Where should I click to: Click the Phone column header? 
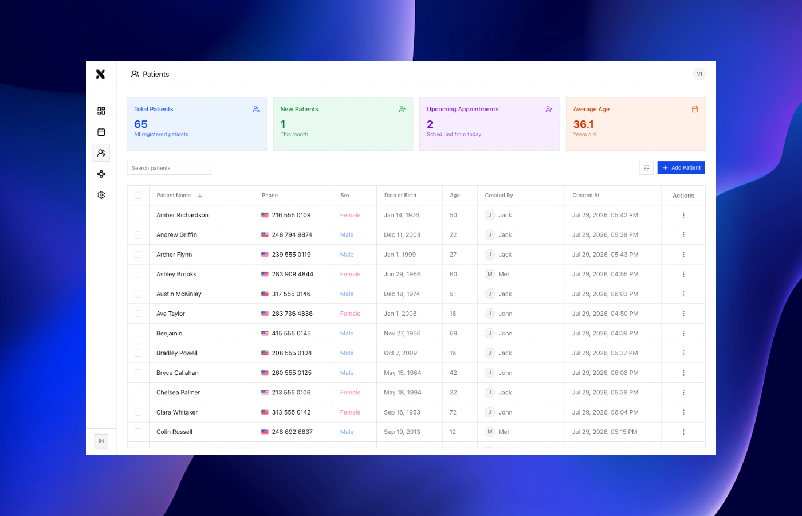coord(270,196)
